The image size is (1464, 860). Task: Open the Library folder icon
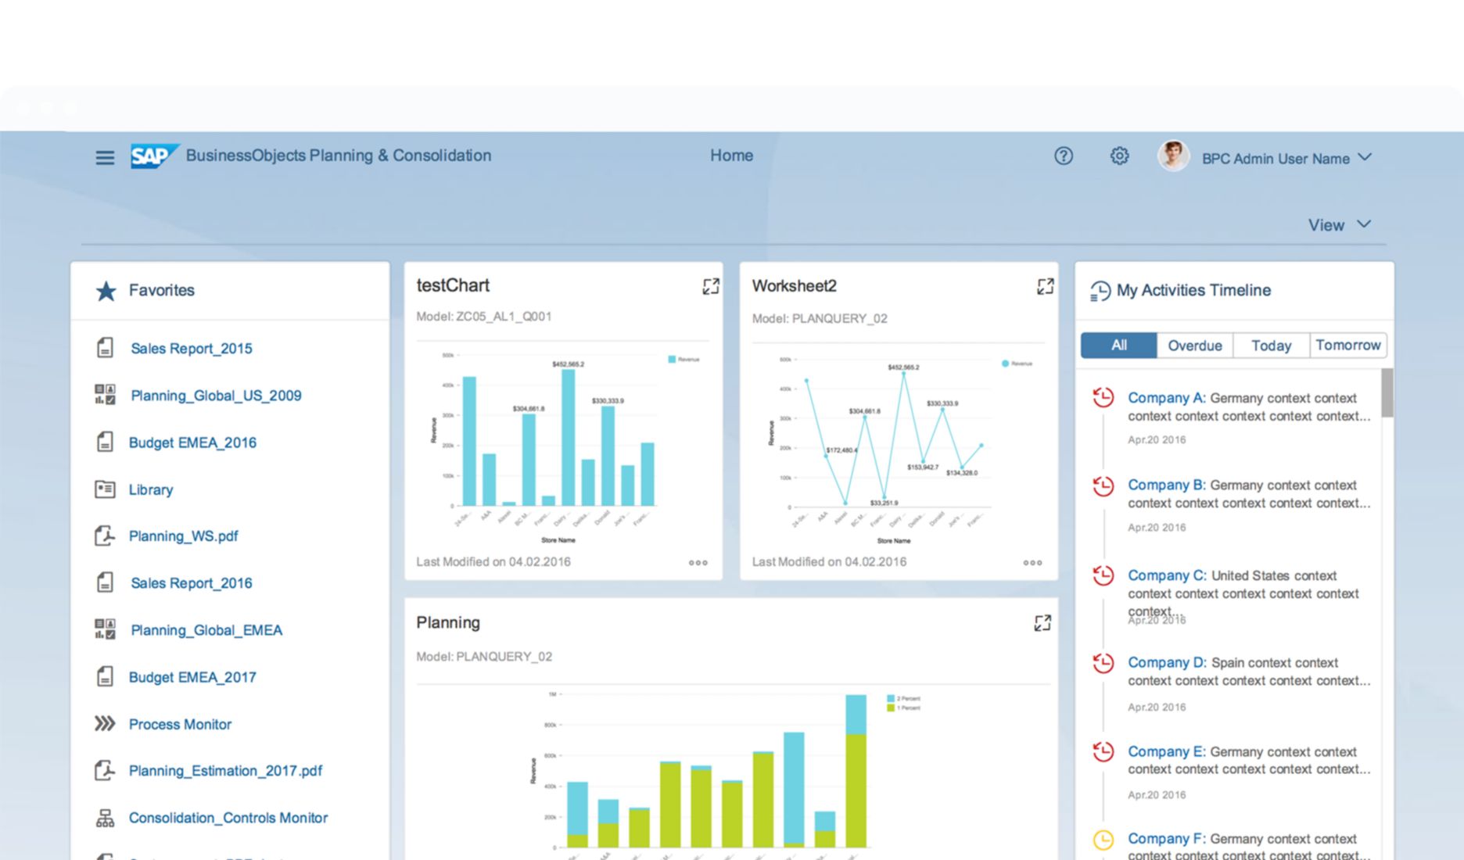(106, 489)
